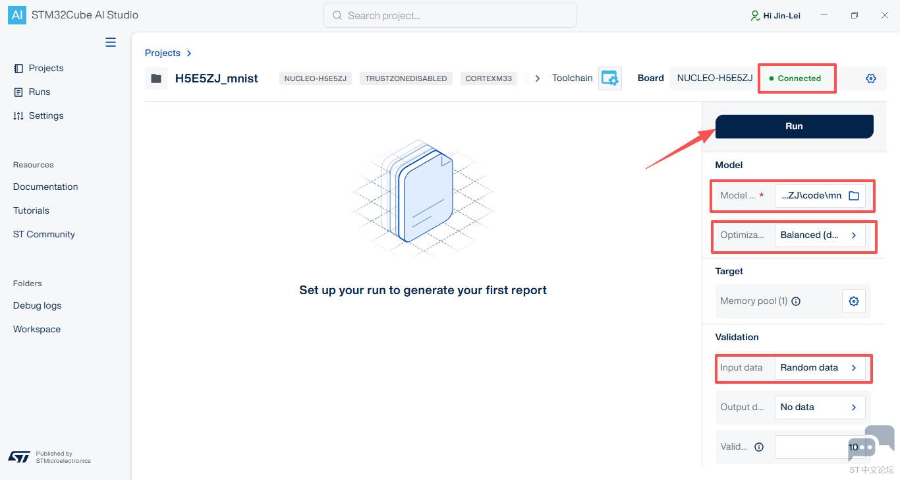Image resolution: width=900 pixels, height=480 pixels.
Task: Expand the project tags chevron
Action: (x=538, y=78)
